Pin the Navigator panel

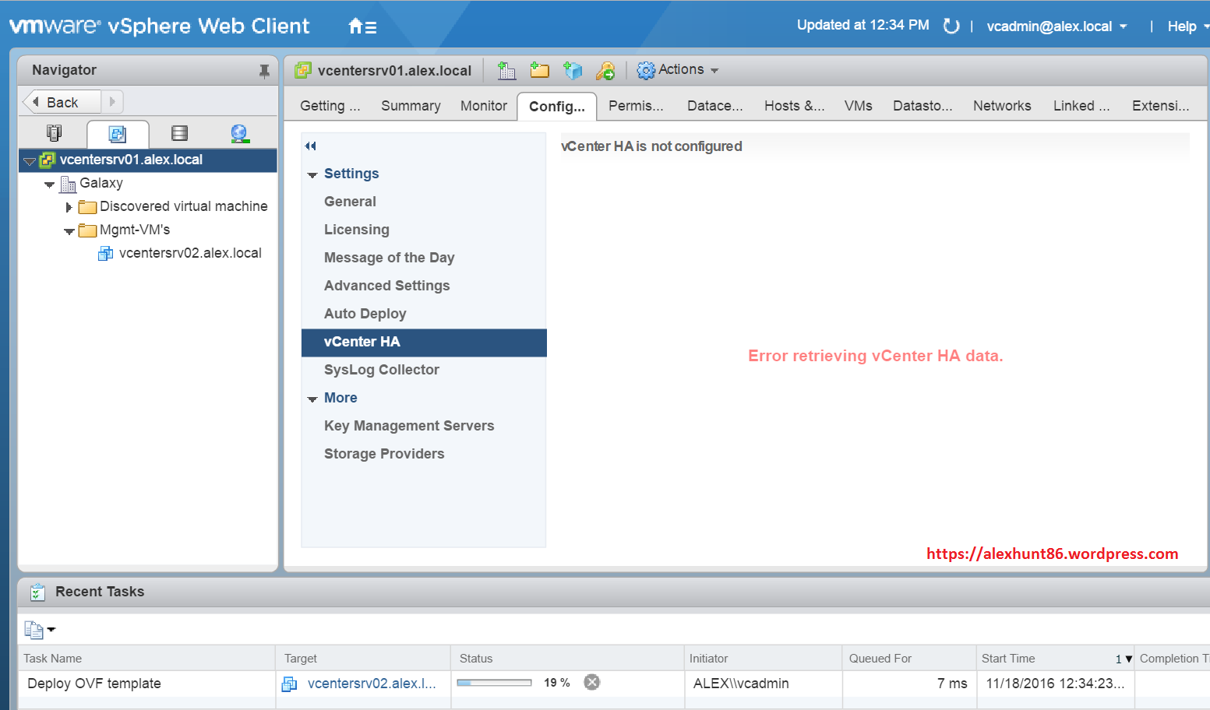click(x=264, y=71)
